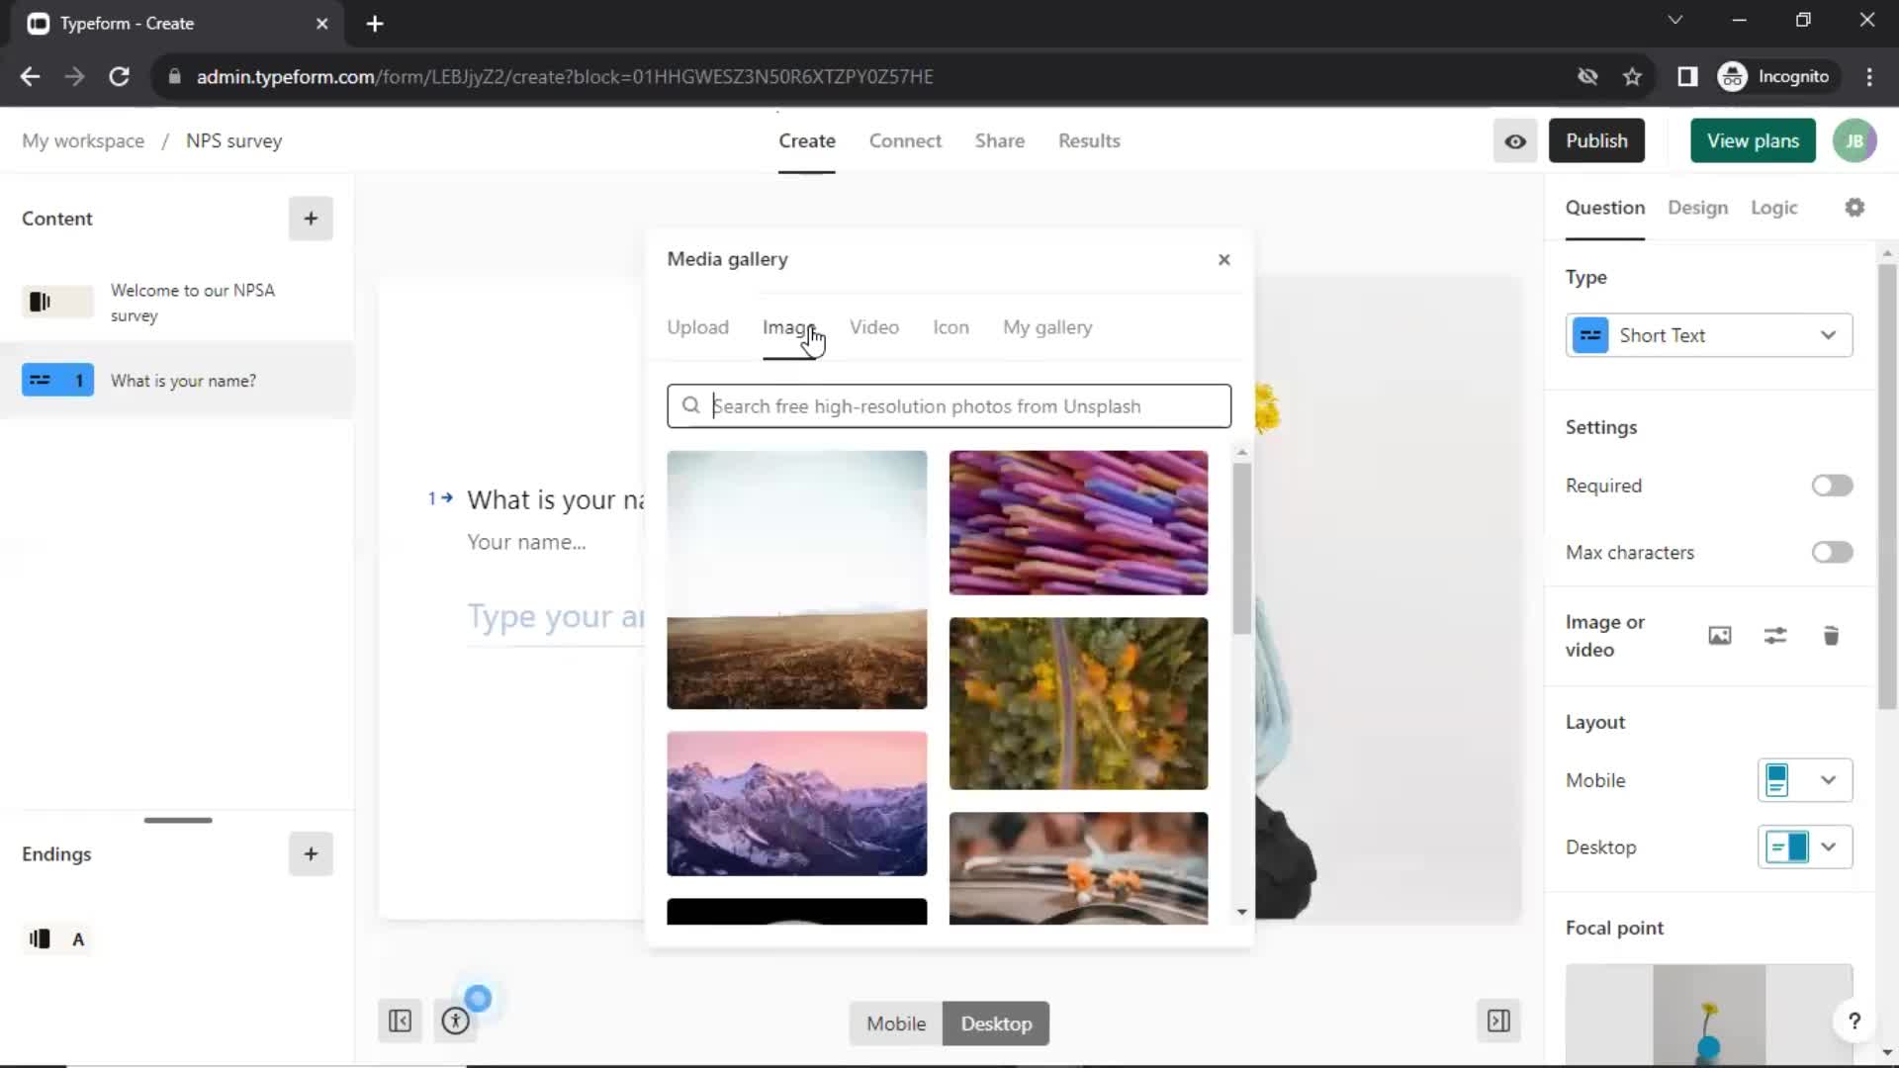Open the JB account avatar
The width and height of the screenshot is (1899, 1068).
[x=1854, y=141]
